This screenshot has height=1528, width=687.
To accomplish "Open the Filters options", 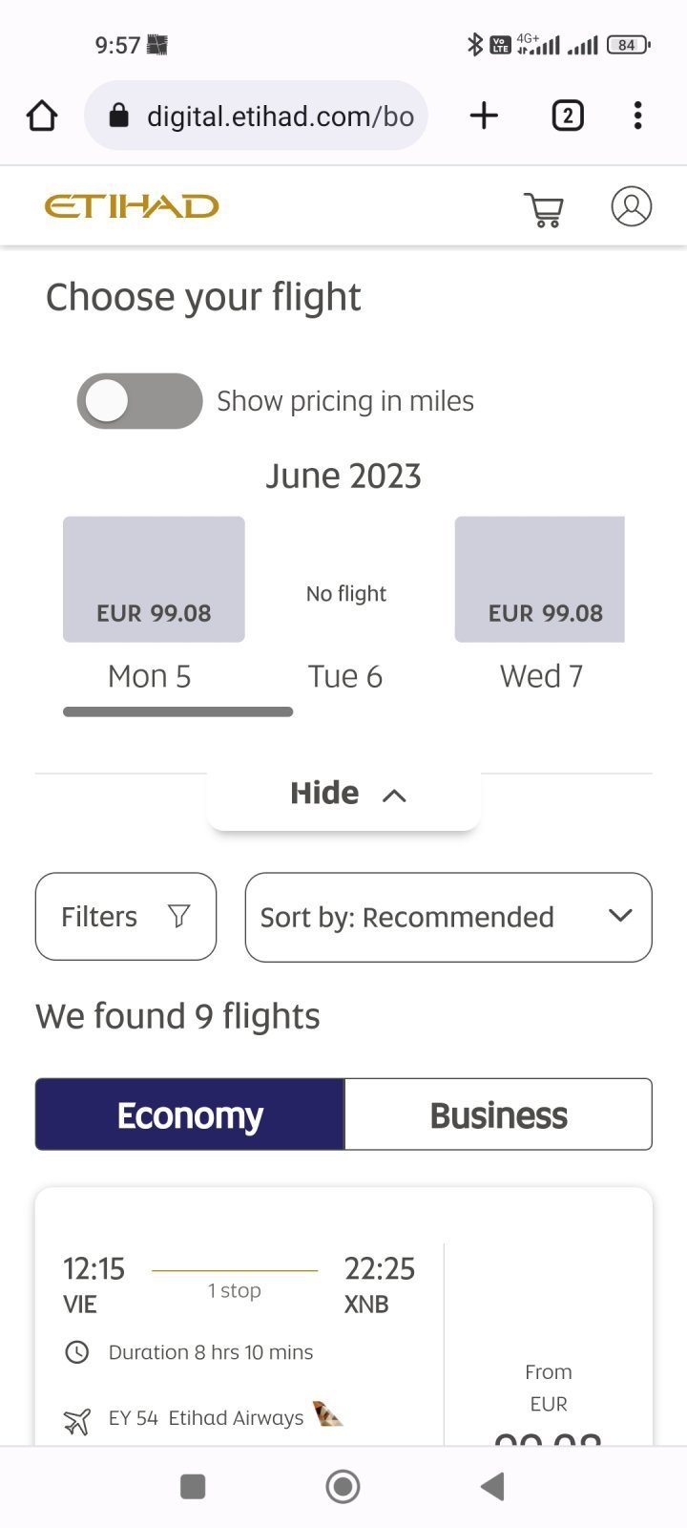I will tap(126, 917).
